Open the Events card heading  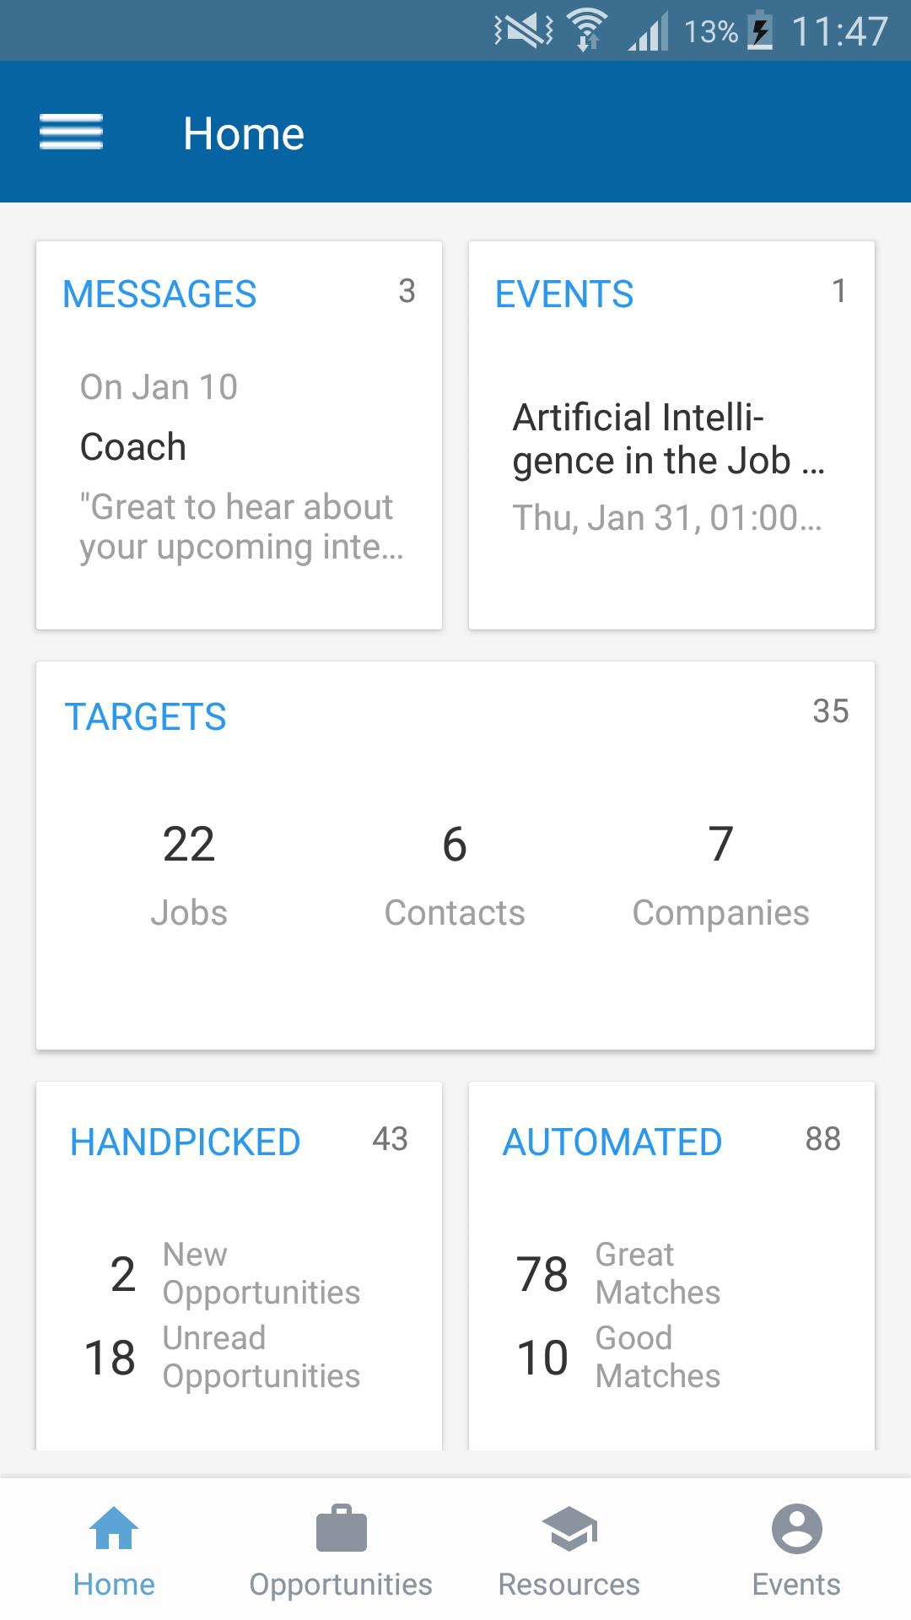[564, 294]
